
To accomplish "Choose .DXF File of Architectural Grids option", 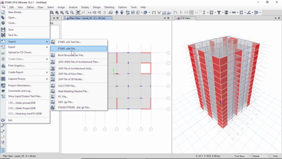I will coord(78,68).
